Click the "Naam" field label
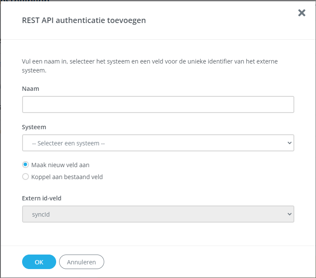The image size is (316, 278). 30,88
